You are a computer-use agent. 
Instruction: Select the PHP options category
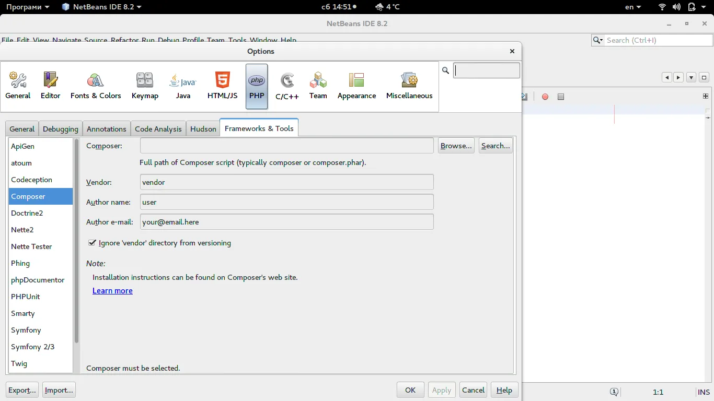pos(257,86)
